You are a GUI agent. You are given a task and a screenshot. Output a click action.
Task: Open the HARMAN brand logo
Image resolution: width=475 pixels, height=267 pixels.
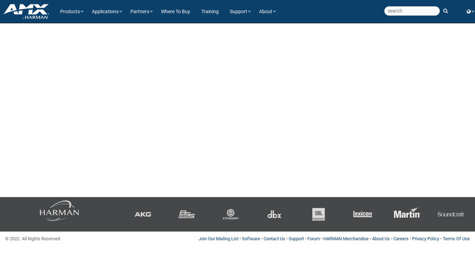(x=59, y=211)
